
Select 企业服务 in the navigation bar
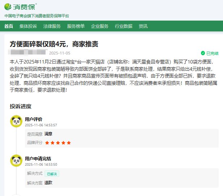[100, 26]
